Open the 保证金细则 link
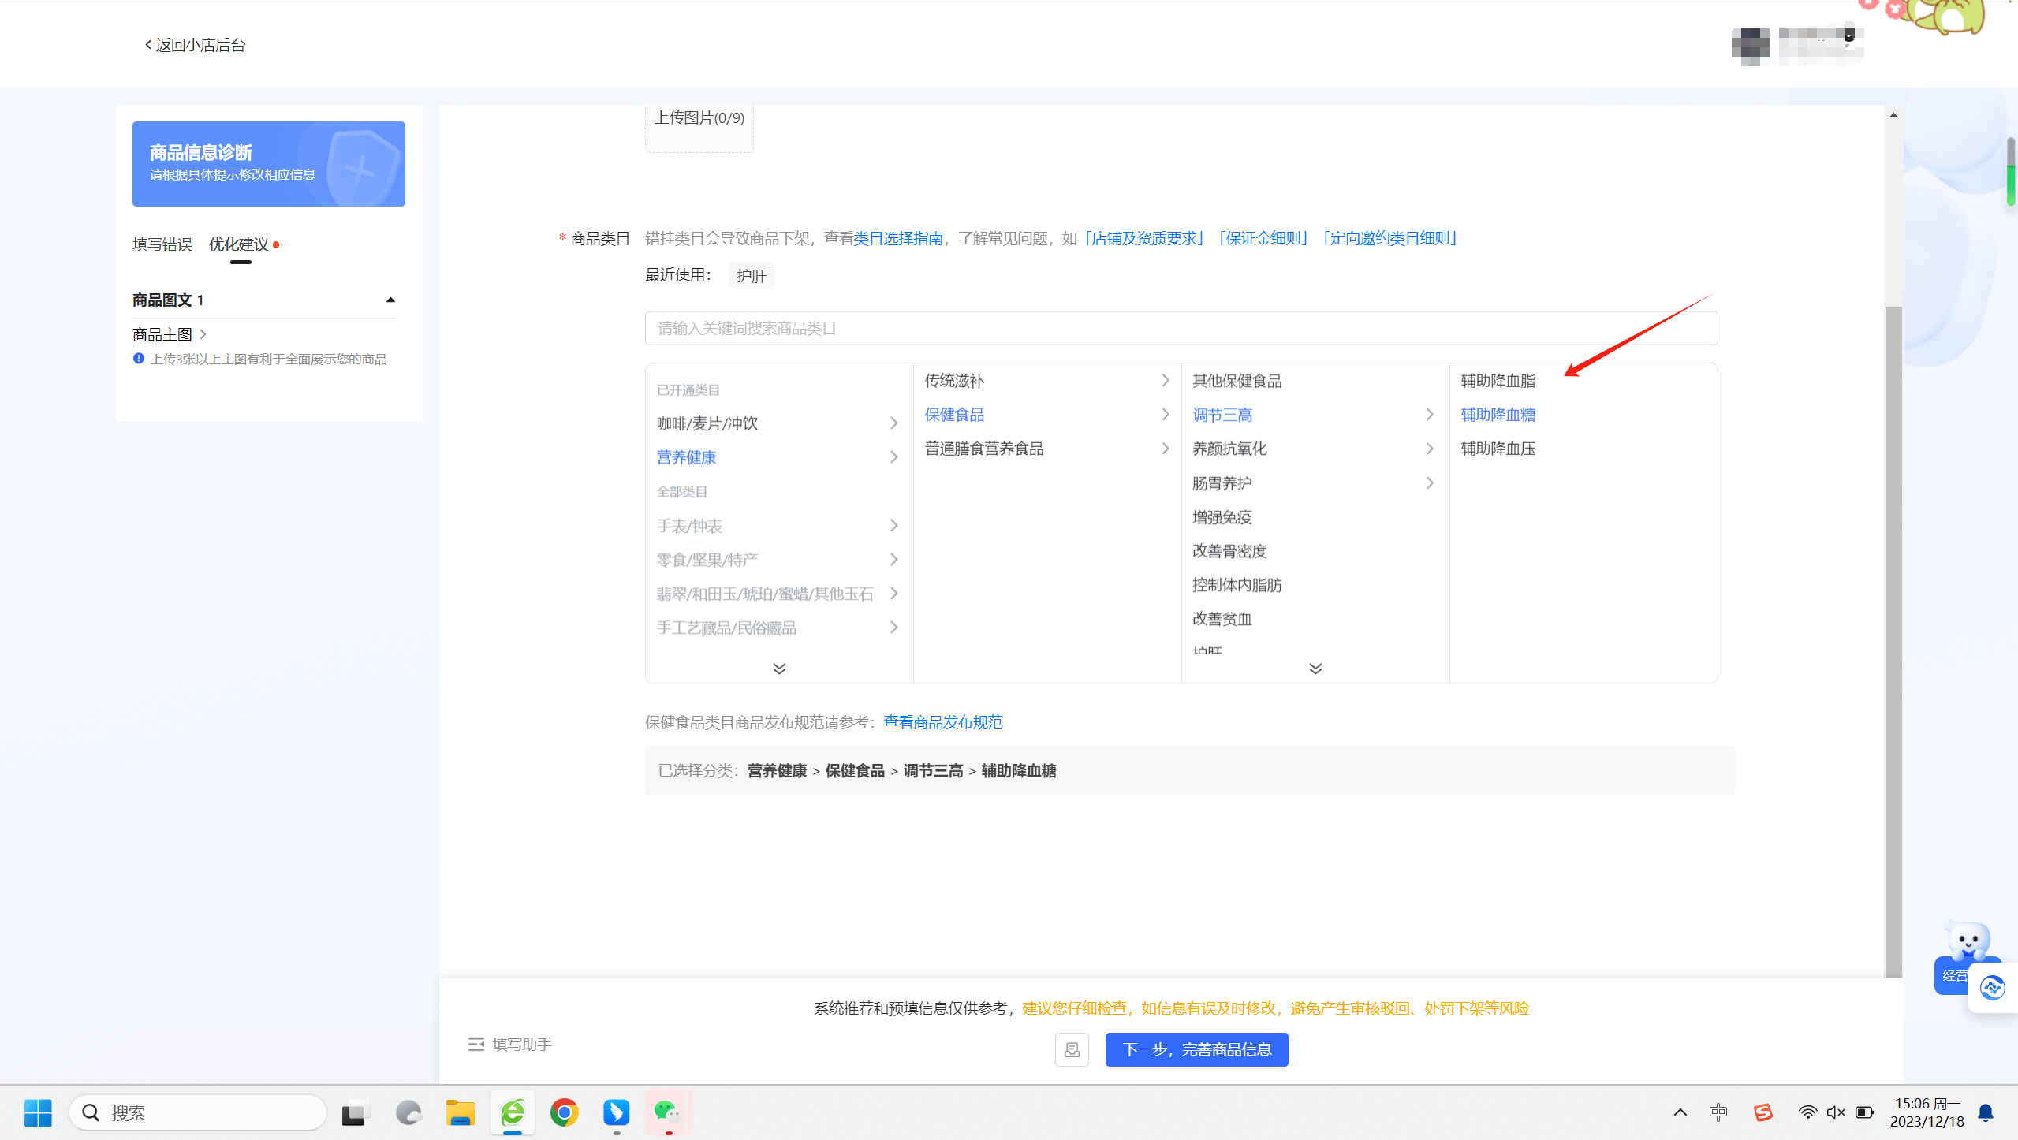 (x=1263, y=238)
